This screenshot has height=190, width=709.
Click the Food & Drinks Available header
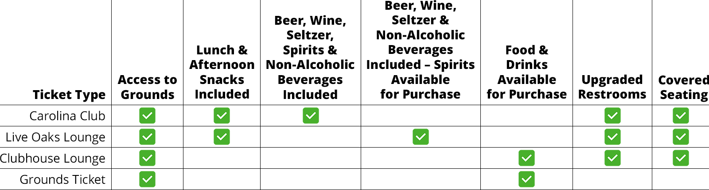point(526,72)
